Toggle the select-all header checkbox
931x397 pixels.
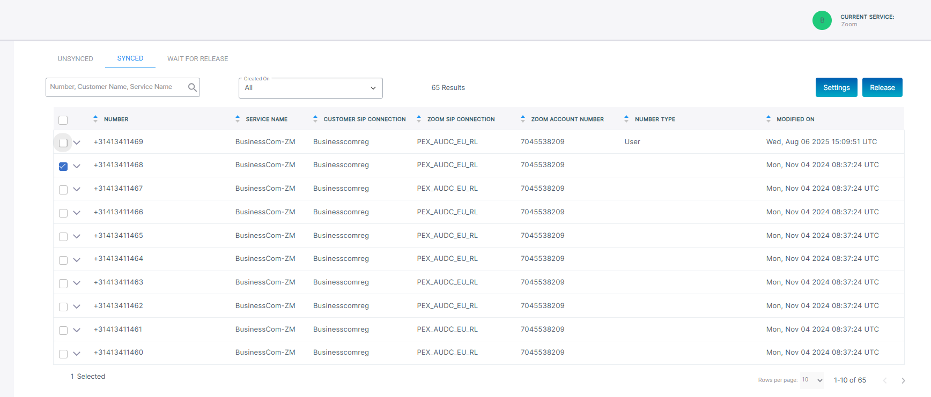tap(63, 120)
